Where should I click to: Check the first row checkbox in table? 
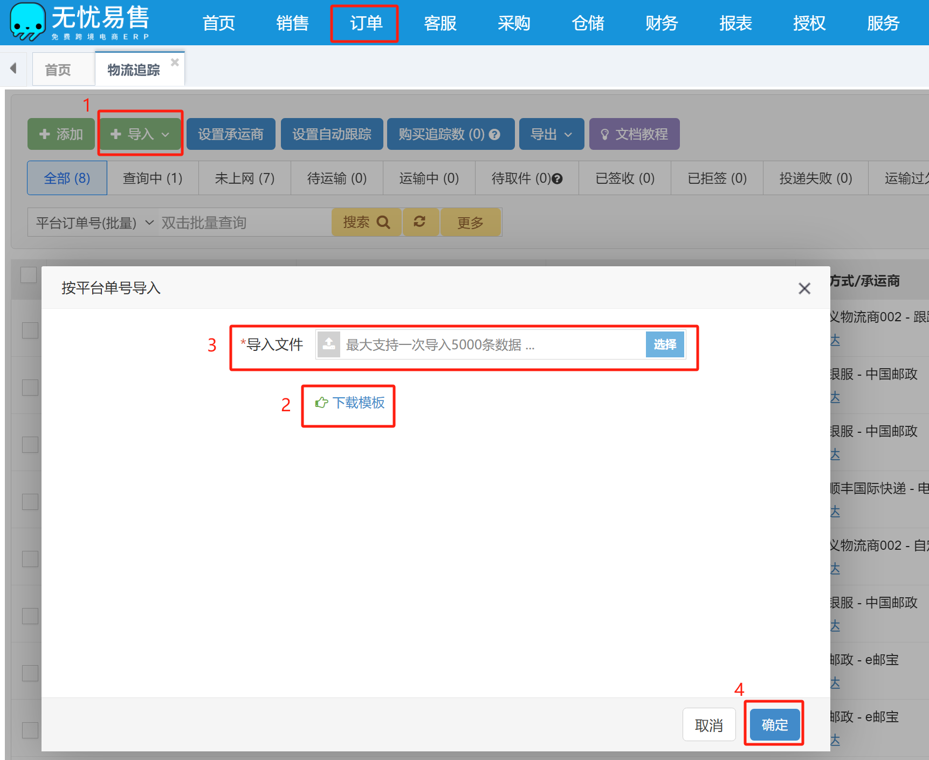click(30, 330)
